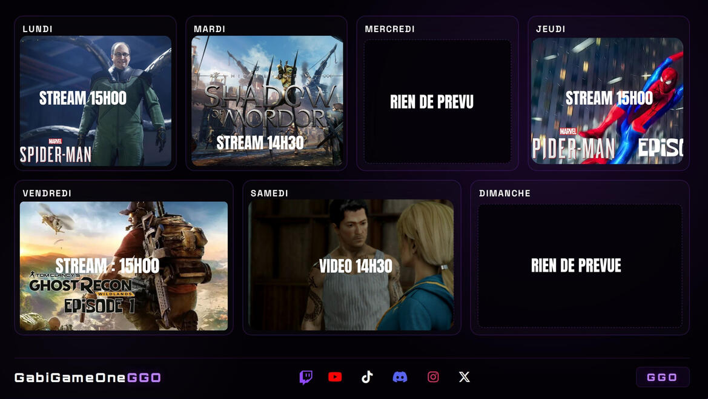Click 'VIDEO 14H30' text on Samedi card
This screenshot has width=708, height=399.
(356, 266)
